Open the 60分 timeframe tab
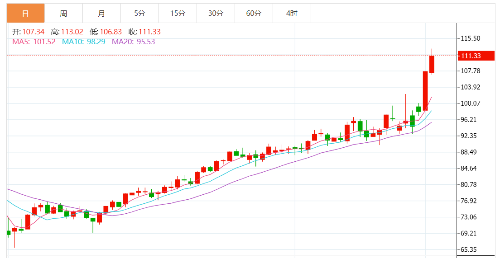 coord(254,14)
